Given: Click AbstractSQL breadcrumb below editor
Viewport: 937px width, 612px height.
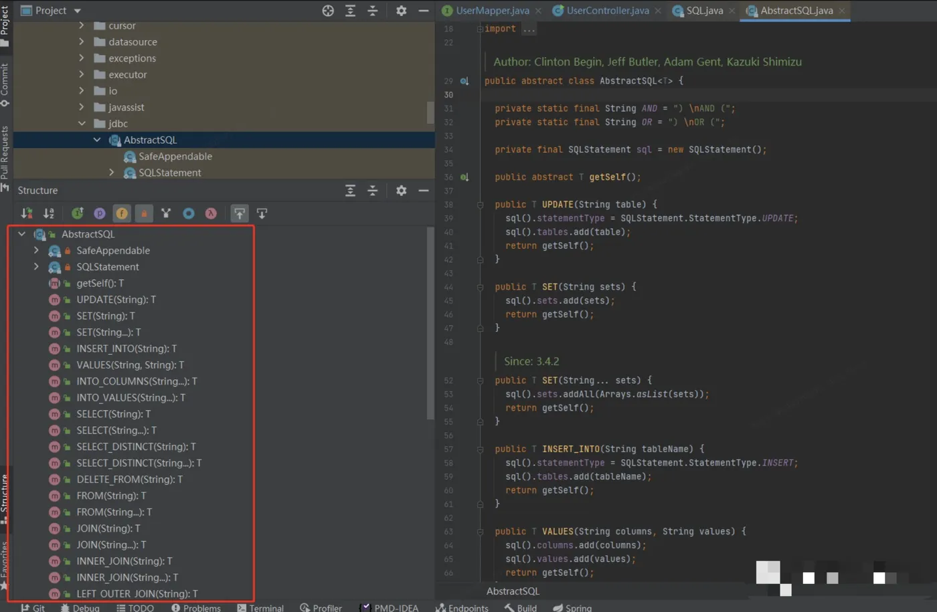Looking at the screenshot, I should pos(513,591).
